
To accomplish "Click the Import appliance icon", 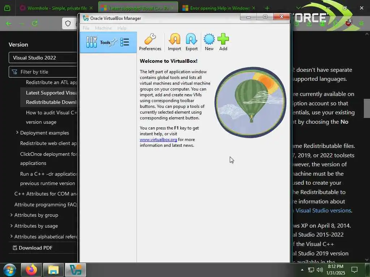I will click(175, 42).
